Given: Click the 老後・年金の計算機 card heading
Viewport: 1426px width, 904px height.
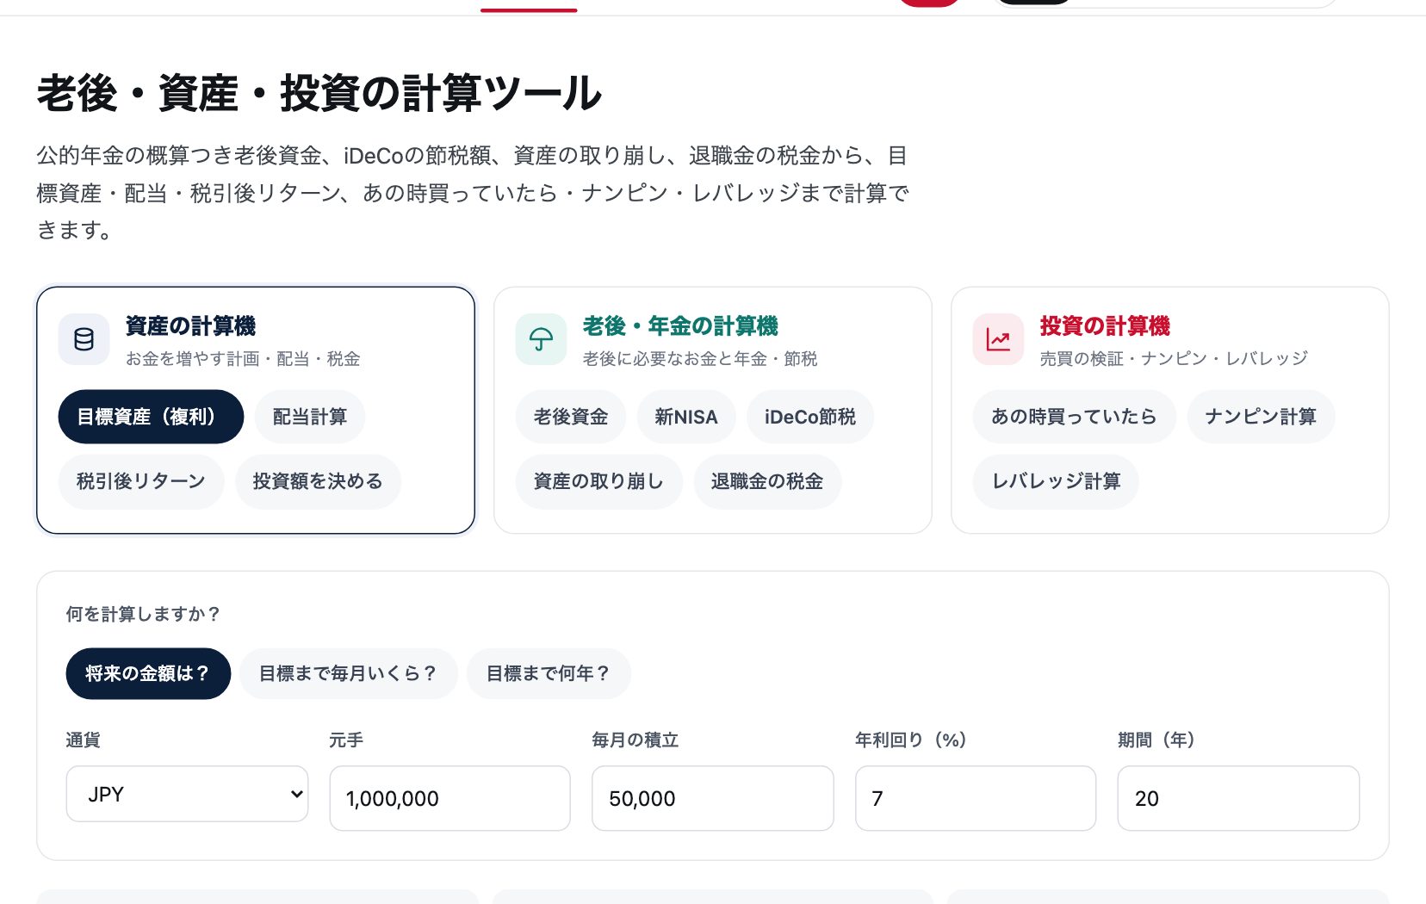Looking at the screenshot, I should [x=680, y=326].
